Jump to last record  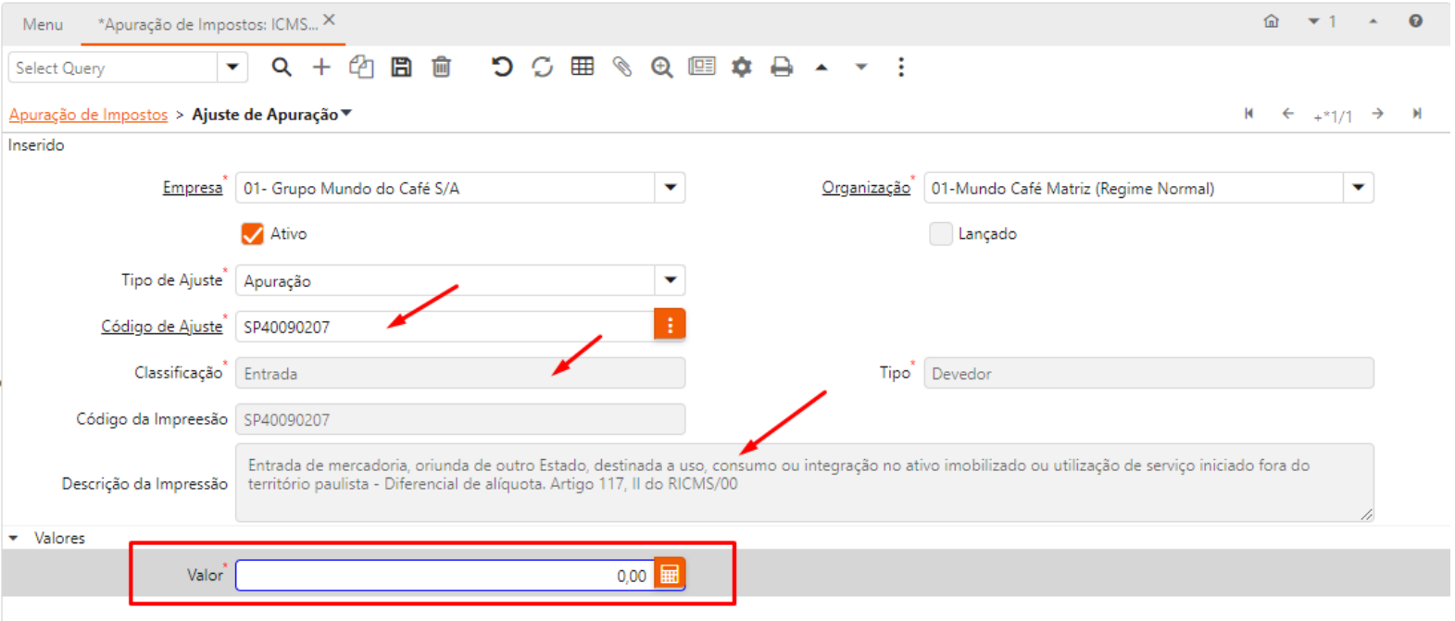[x=1417, y=114]
